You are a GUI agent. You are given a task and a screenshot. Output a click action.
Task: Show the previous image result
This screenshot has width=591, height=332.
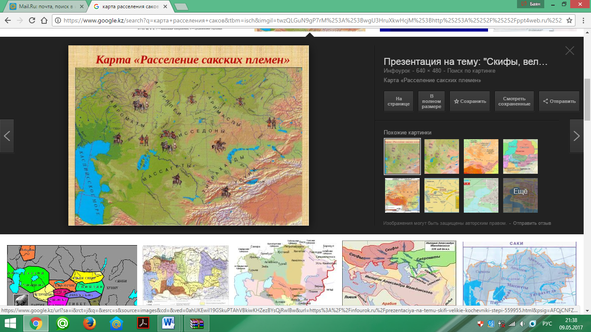(7, 136)
